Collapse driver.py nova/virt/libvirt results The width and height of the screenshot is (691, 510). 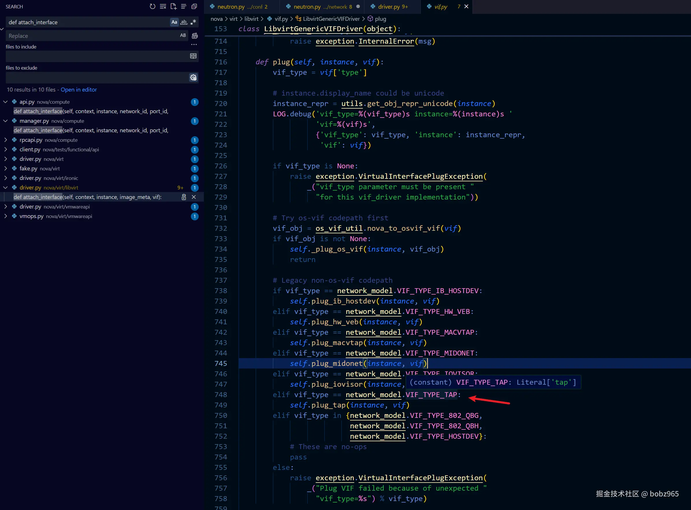(5, 187)
